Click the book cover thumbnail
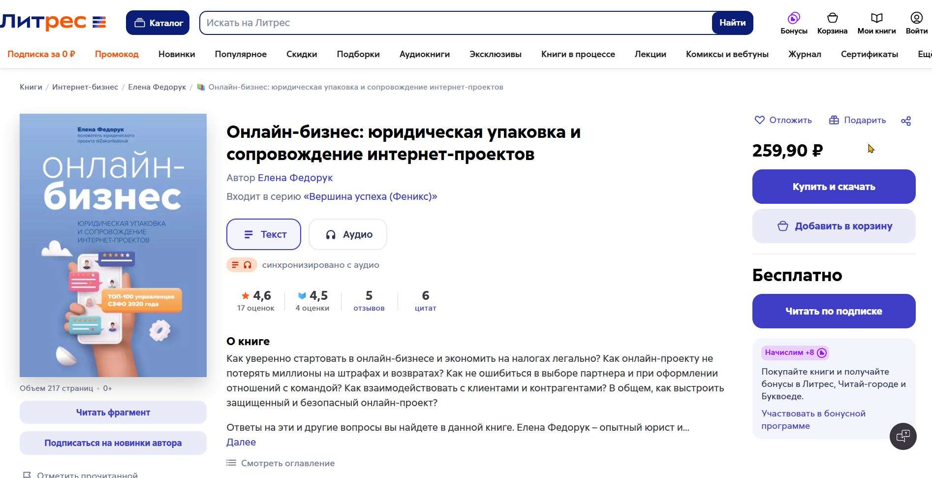Screen dimensions: 932x478 pyautogui.click(x=113, y=245)
